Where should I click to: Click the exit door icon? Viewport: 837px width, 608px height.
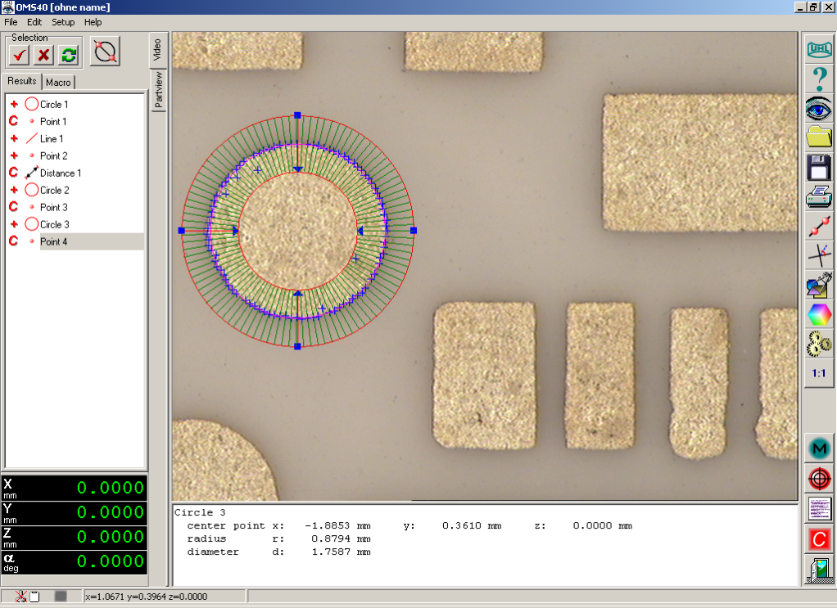point(819,570)
